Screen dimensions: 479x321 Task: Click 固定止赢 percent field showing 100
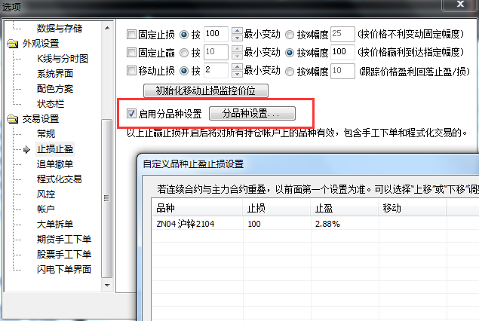(342, 52)
